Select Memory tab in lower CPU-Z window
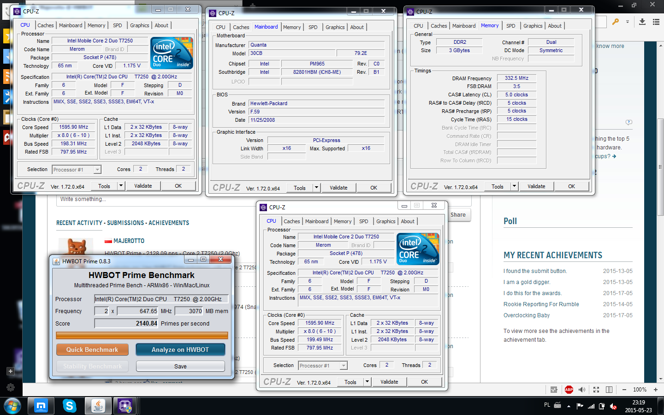The height and width of the screenshot is (415, 664). (x=343, y=221)
